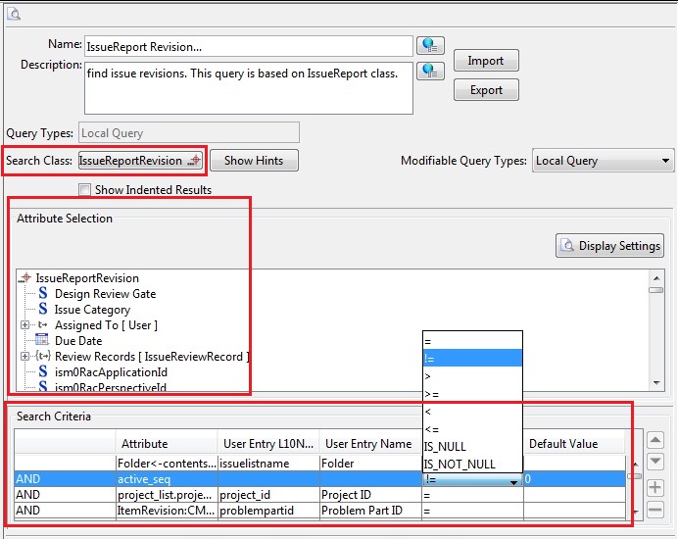The image size is (678, 539).
Task: Select IS_NOT_NULL from the operator list
Action: click(x=460, y=465)
